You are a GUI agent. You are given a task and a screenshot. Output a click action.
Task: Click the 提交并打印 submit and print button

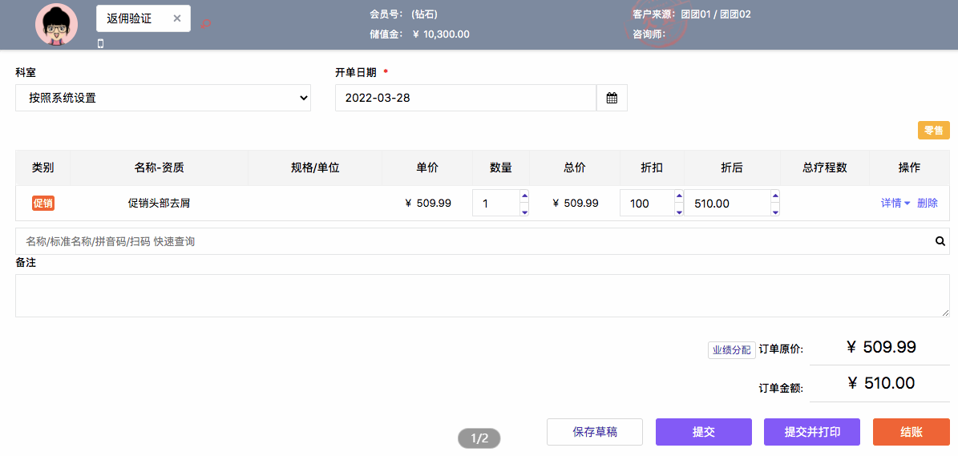(x=812, y=432)
